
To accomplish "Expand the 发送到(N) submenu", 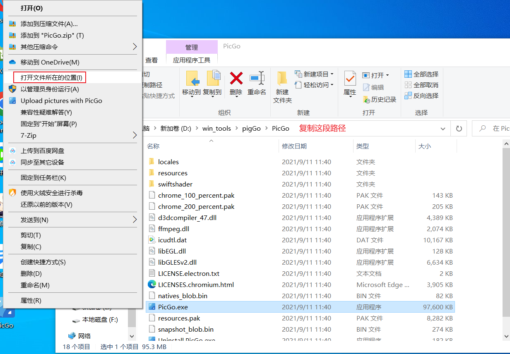I will click(135, 220).
